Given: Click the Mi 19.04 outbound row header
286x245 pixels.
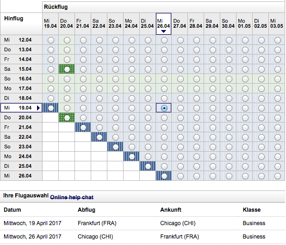Looking at the screenshot, I should click(x=19, y=108).
